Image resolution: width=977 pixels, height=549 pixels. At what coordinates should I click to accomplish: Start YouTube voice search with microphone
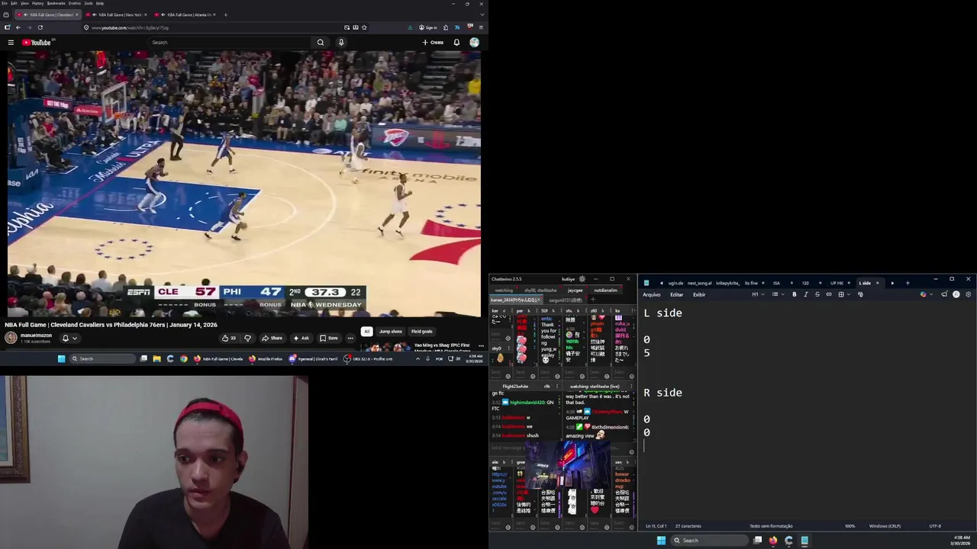click(x=341, y=43)
